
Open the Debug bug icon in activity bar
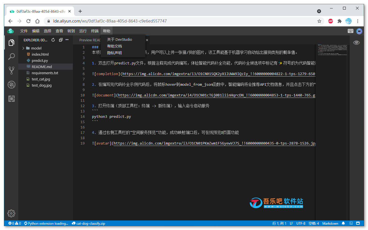click(x=11, y=84)
